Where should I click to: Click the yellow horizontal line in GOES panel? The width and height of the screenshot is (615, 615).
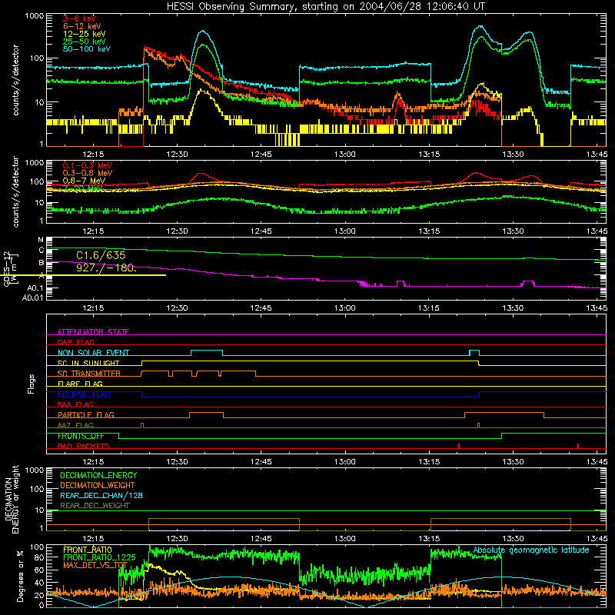coord(83,275)
